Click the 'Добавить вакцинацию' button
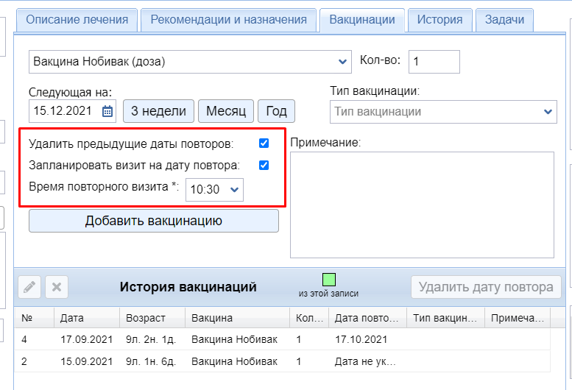 click(154, 221)
